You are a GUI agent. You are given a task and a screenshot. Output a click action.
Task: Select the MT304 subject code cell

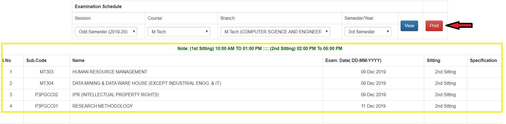(x=46, y=83)
